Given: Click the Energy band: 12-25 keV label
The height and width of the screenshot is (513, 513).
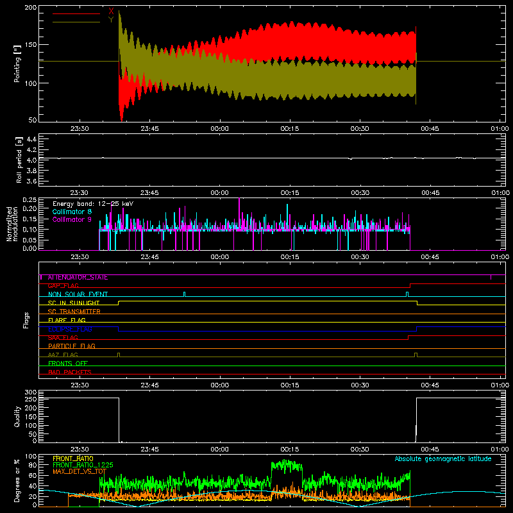Looking at the screenshot, I should tap(93, 204).
